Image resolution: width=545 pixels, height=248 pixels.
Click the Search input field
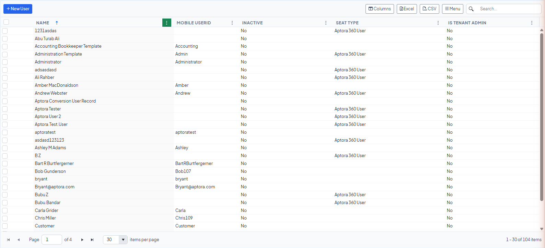pyautogui.click(x=509, y=9)
